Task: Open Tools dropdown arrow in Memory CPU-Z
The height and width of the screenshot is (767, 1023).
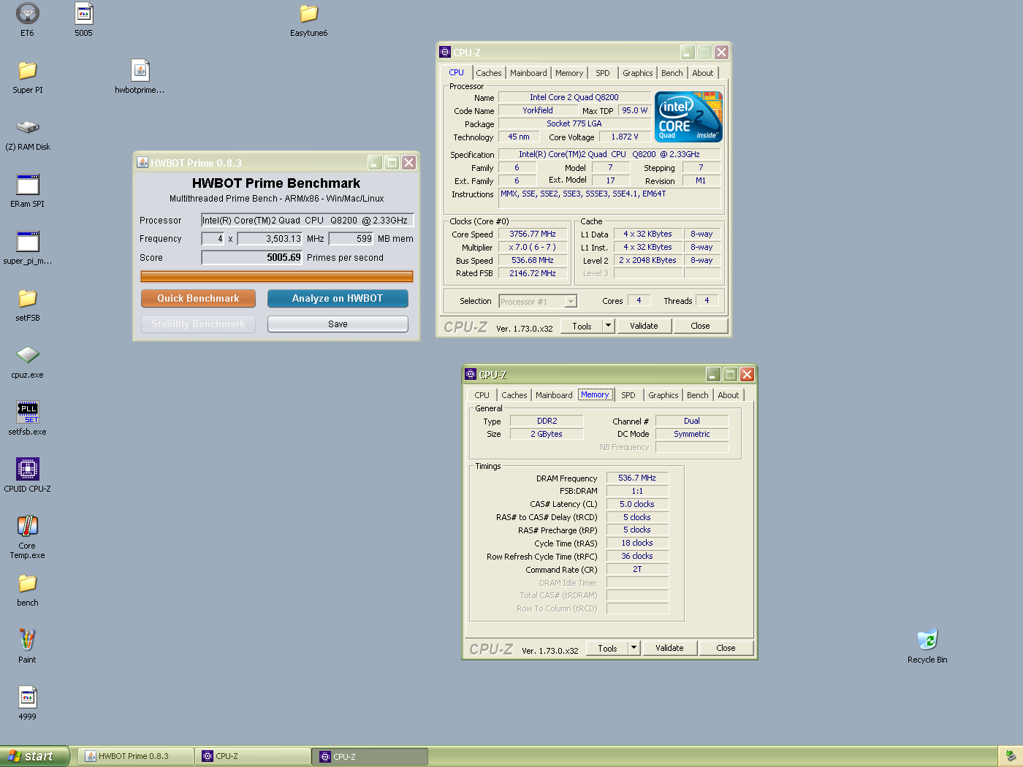Action: point(634,648)
